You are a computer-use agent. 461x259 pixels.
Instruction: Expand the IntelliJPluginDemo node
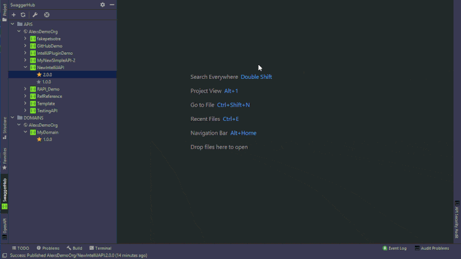click(25, 53)
